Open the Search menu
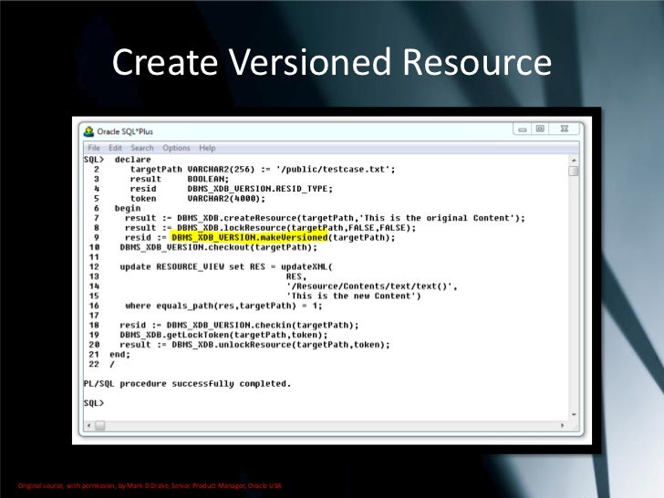The image size is (664, 498). (x=142, y=148)
